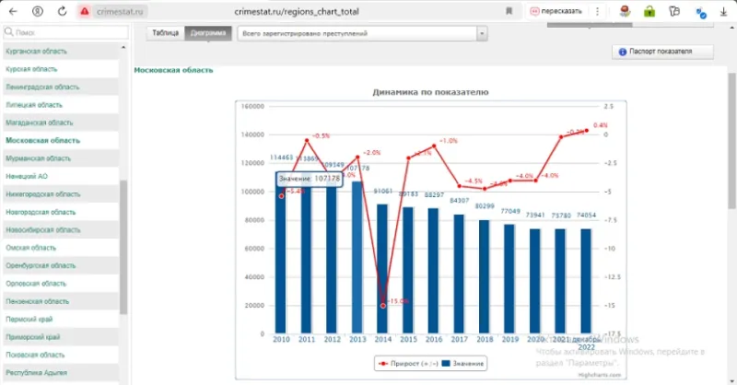Click the region search field Поиск
Image resolution: width=737 pixels, height=385 pixels.
click(65, 32)
